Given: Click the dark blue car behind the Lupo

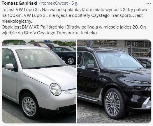Looking at the screenshot, I should (x=64, y=55).
